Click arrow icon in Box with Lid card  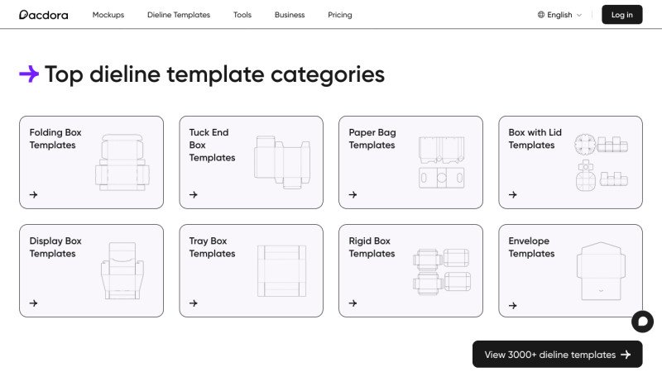513,195
